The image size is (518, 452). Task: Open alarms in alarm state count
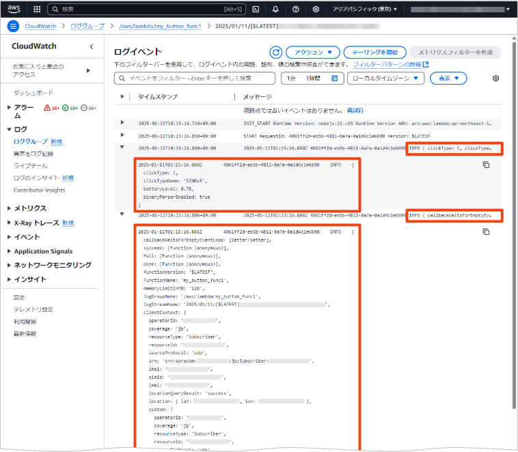click(52, 108)
